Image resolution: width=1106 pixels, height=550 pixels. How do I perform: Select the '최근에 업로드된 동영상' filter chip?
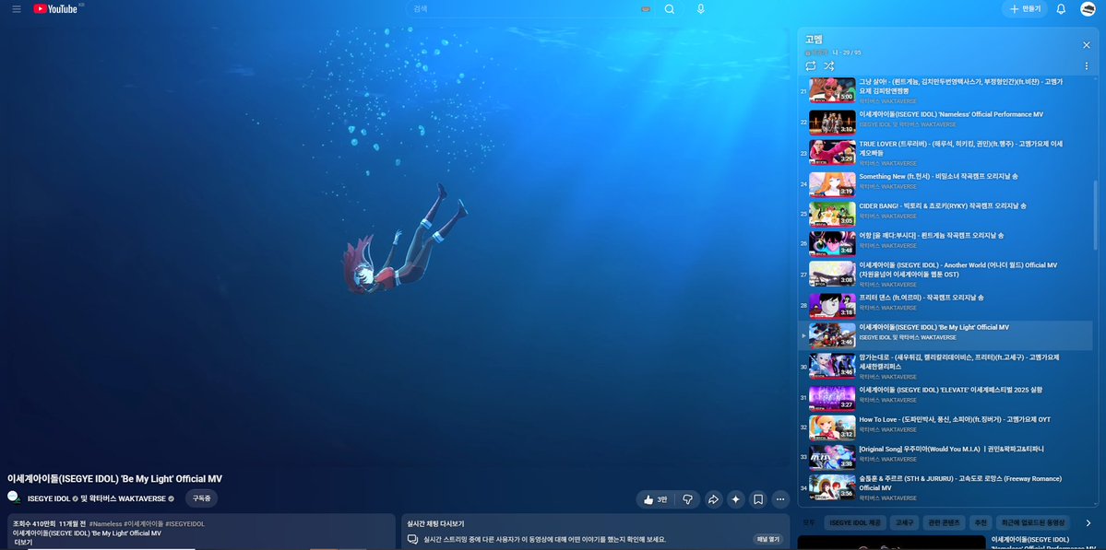pos(1032,523)
